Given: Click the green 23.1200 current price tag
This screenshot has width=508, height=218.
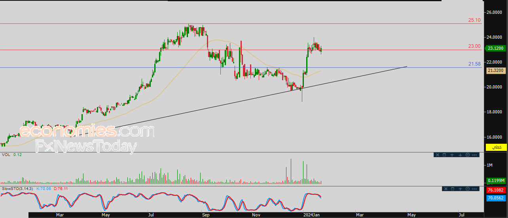Looking at the screenshot, I should click(496, 49).
